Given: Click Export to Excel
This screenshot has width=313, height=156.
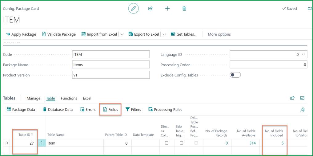Looking at the screenshot, I should coord(144,34).
